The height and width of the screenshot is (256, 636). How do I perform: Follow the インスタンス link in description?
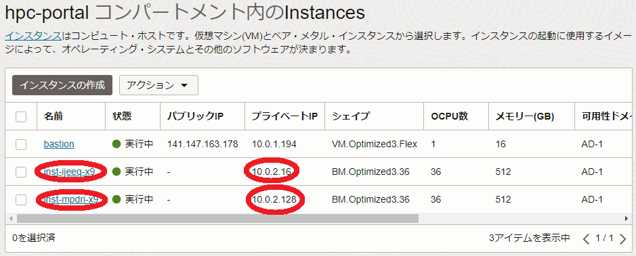click(x=33, y=36)
